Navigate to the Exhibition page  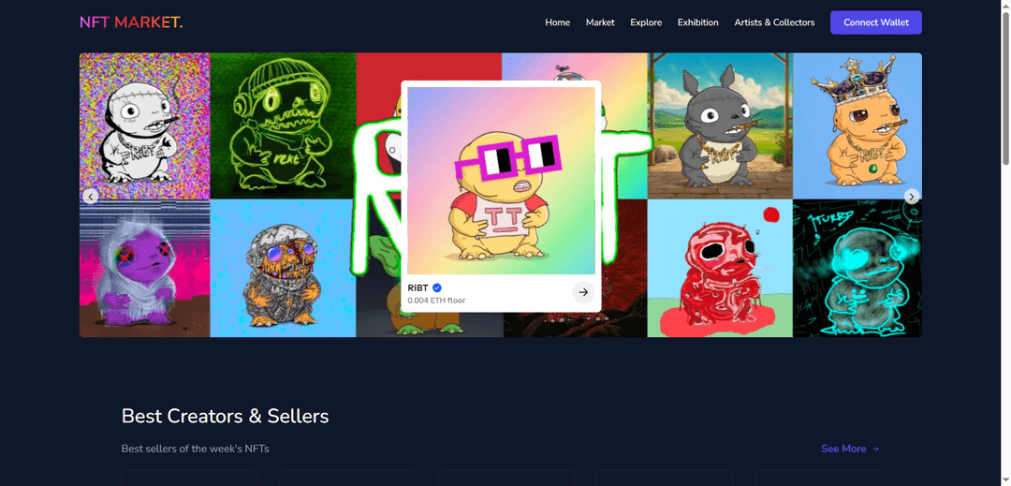point(697,22)
